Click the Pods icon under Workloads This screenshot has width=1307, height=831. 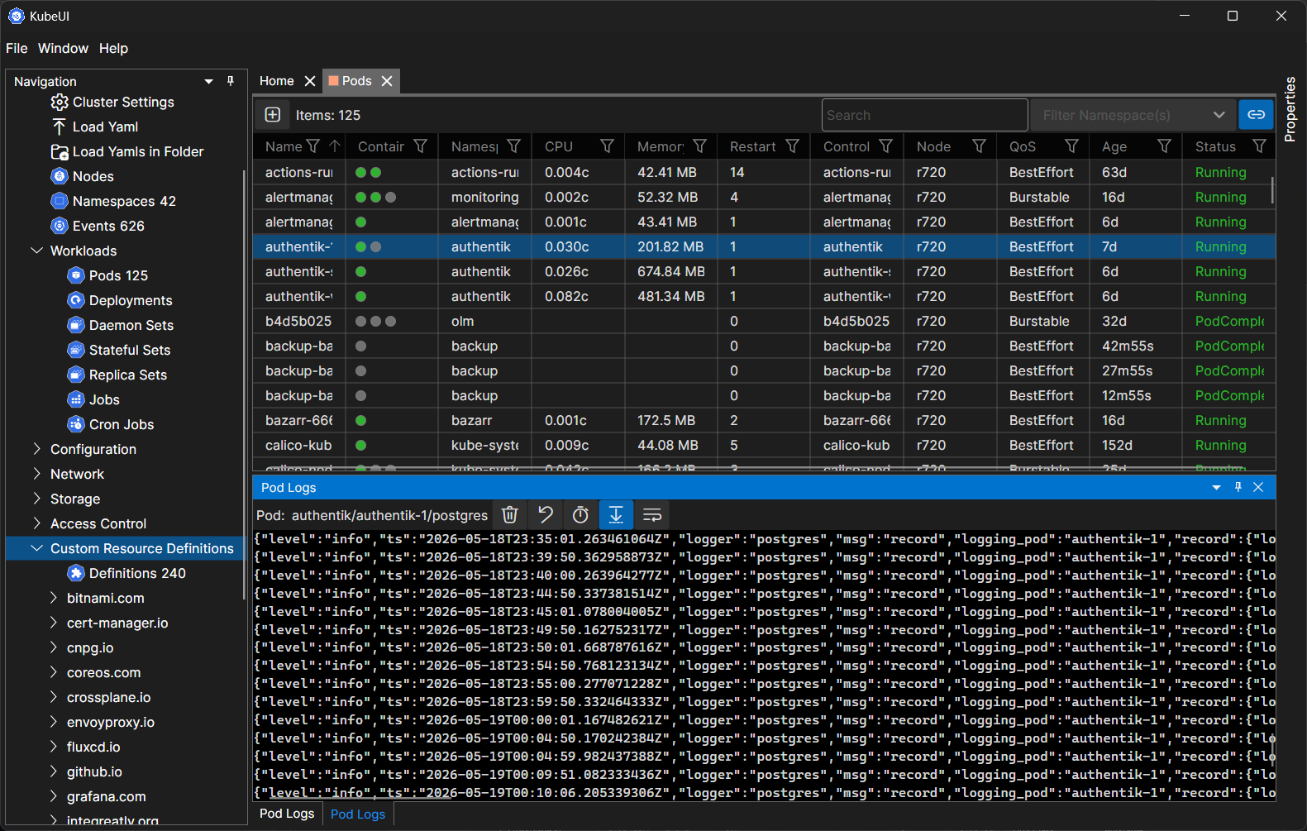coord(76,275)
